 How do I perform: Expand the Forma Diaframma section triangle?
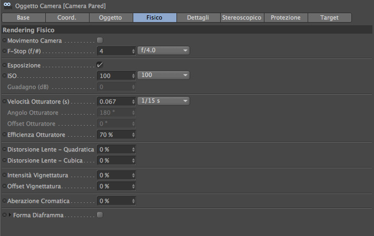[x=9, y=215]
